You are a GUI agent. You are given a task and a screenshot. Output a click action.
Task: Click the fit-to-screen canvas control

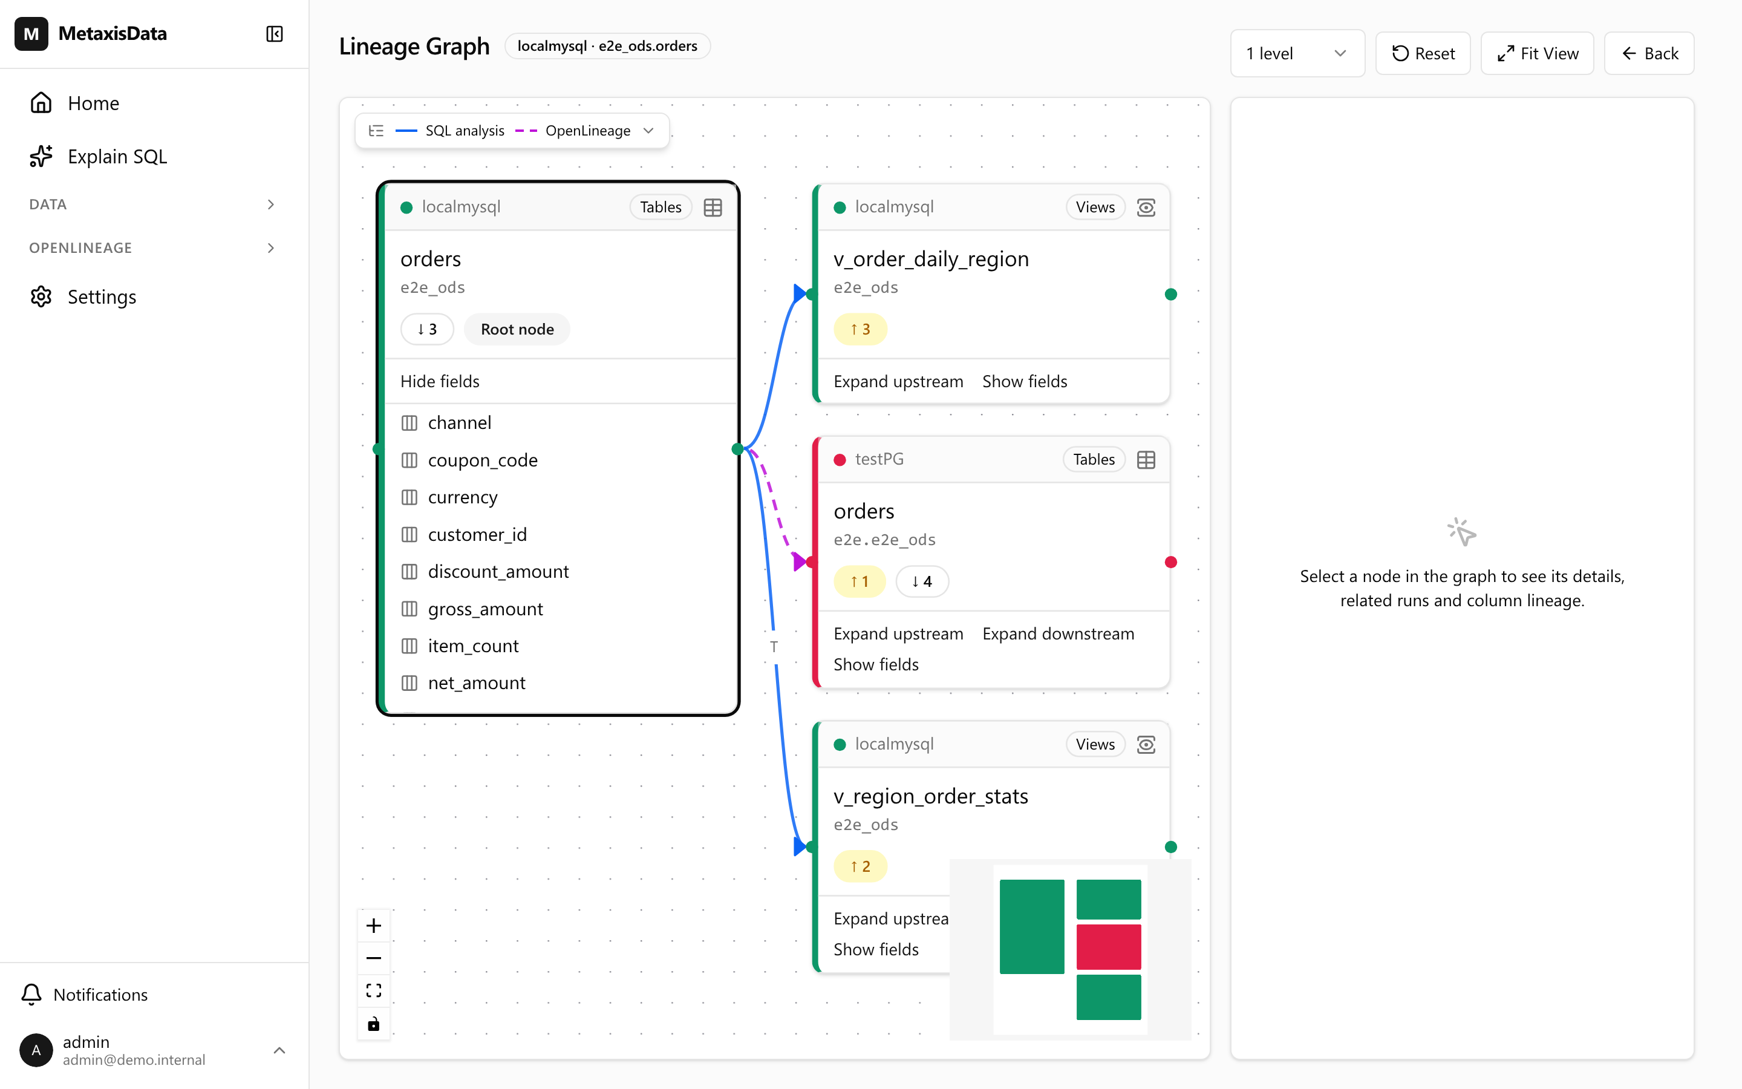(374, 991)
